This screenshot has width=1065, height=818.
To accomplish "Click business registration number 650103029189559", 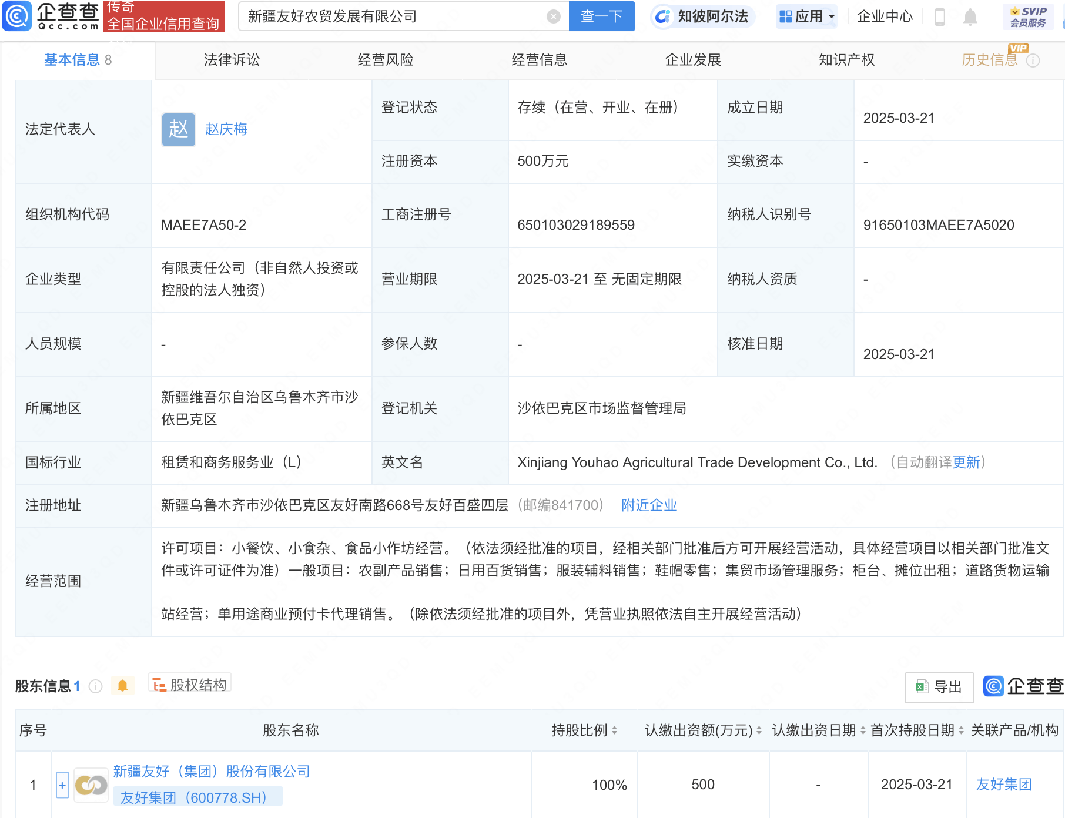I will 576,225.
